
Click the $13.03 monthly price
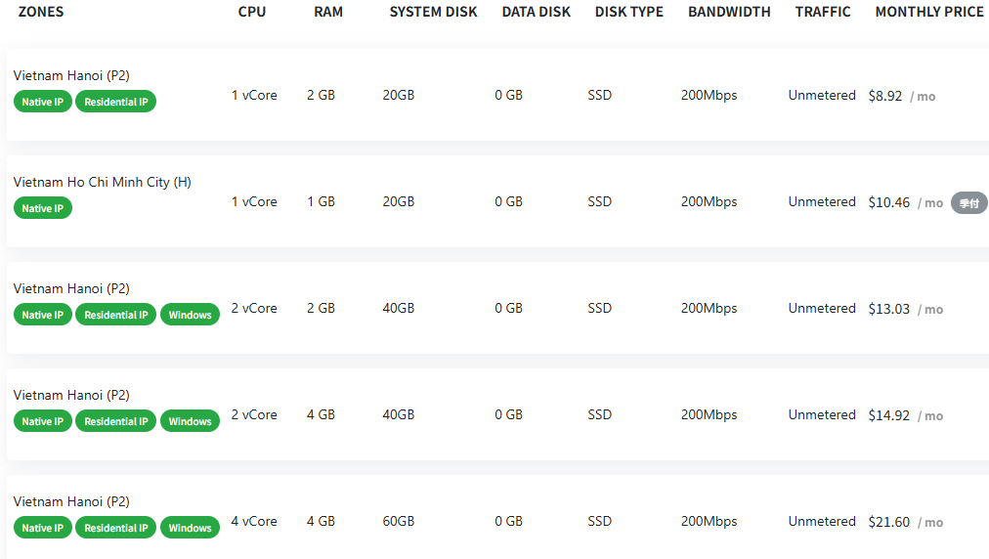pos(888,309)
